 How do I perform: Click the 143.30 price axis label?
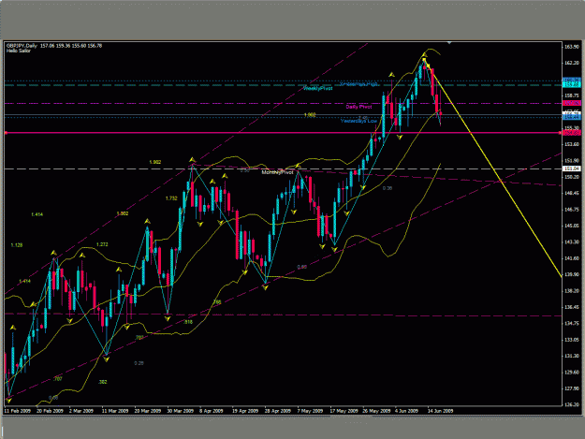572,242
